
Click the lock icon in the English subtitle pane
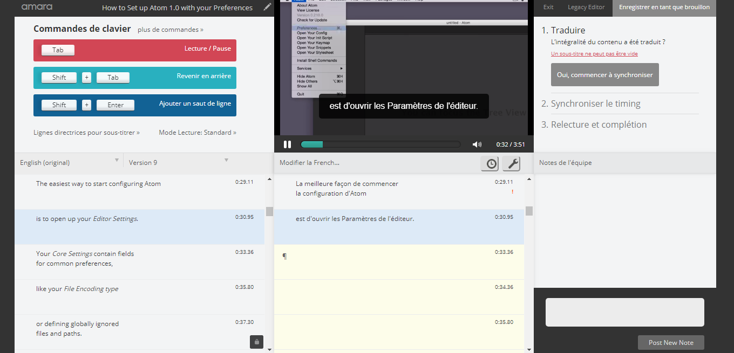pyautogui.click(x=256, y=341)
